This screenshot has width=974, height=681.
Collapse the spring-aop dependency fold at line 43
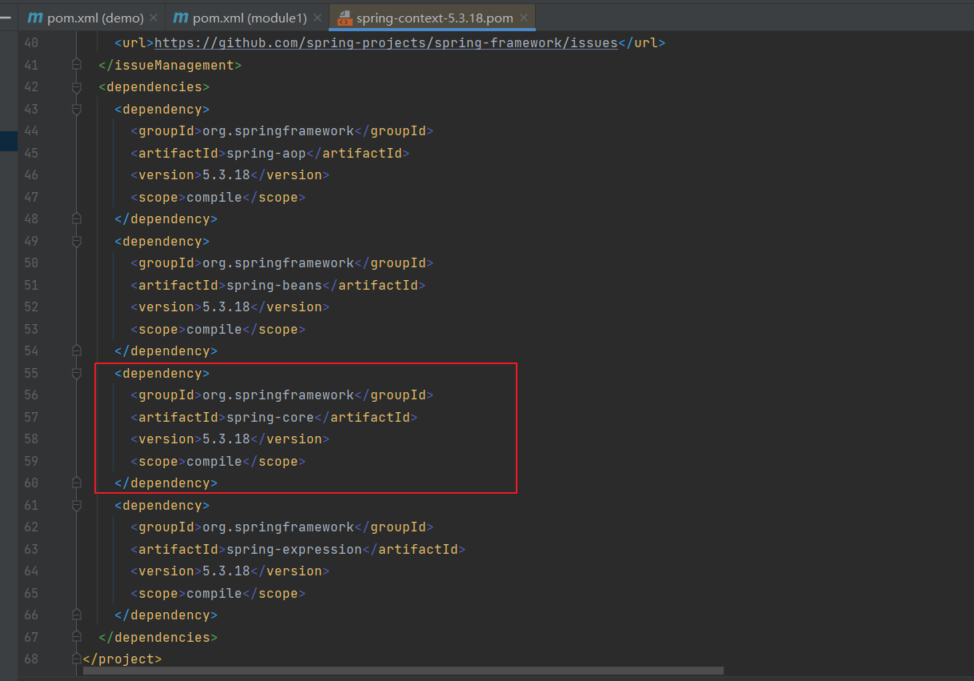click(77, 109)
